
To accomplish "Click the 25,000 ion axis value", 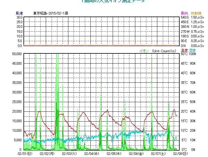I will tap(17, 102).
